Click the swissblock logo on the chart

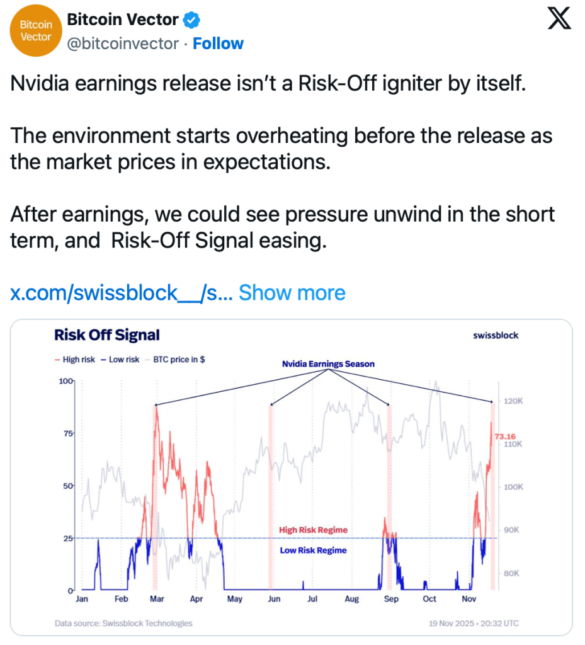pyautogui.click(x=496, y=336)
